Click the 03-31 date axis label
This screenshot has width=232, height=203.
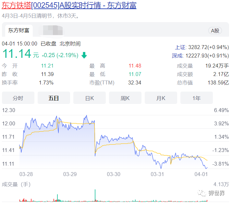(x=157, y=174)
